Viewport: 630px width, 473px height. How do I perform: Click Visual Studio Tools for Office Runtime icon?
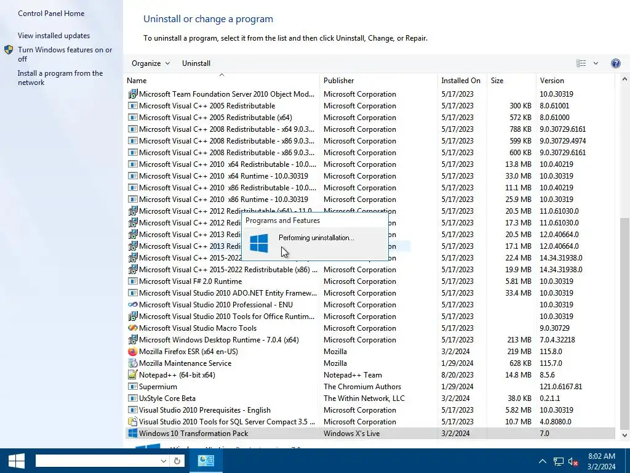[133, 316]
